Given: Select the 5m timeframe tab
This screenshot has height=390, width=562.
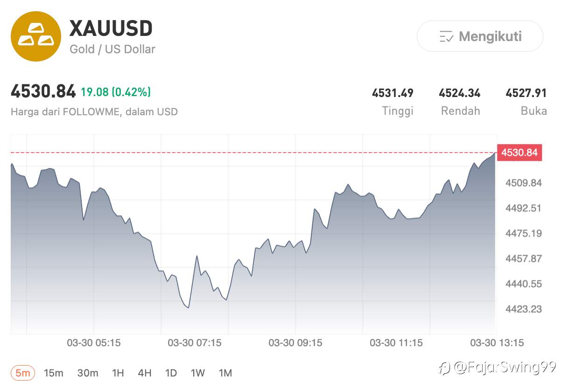Looking at the screenshot, I should tap(22, 373).
